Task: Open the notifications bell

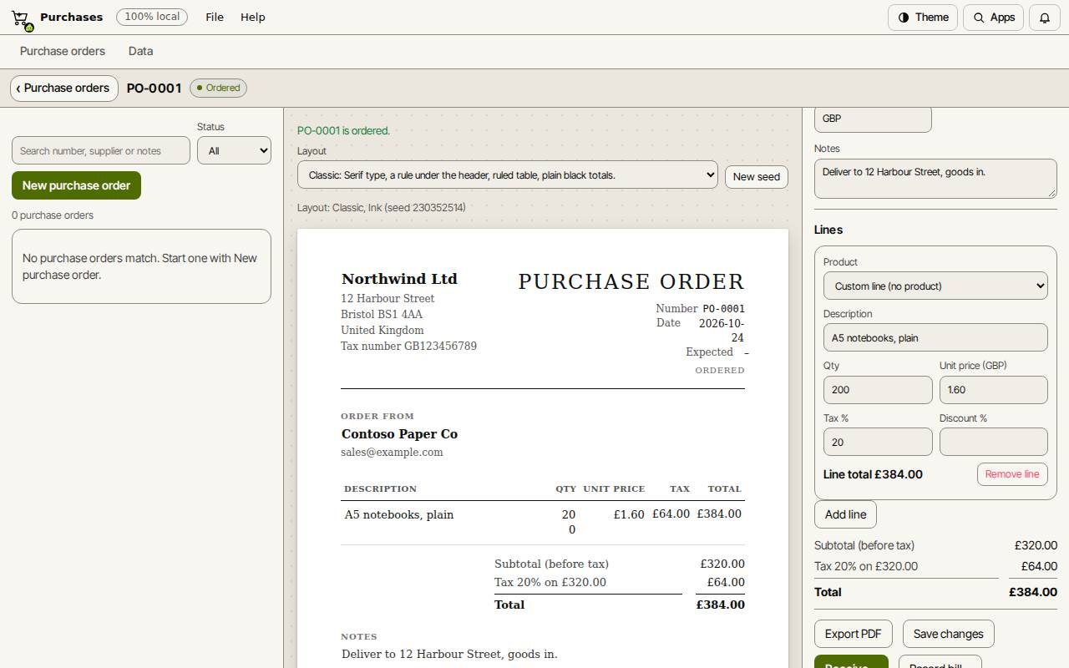Action: [x=1045, y=18]
